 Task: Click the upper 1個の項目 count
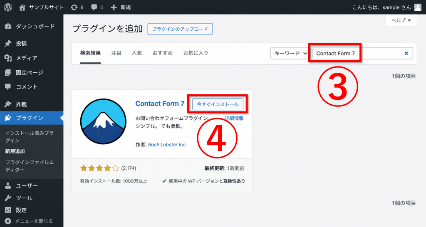pos(404,76)
